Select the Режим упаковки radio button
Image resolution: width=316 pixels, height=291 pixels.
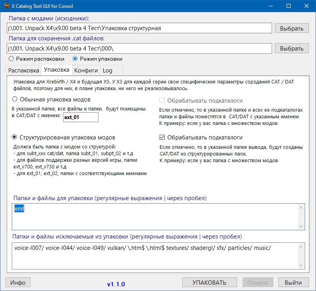[x=75, y=59]
